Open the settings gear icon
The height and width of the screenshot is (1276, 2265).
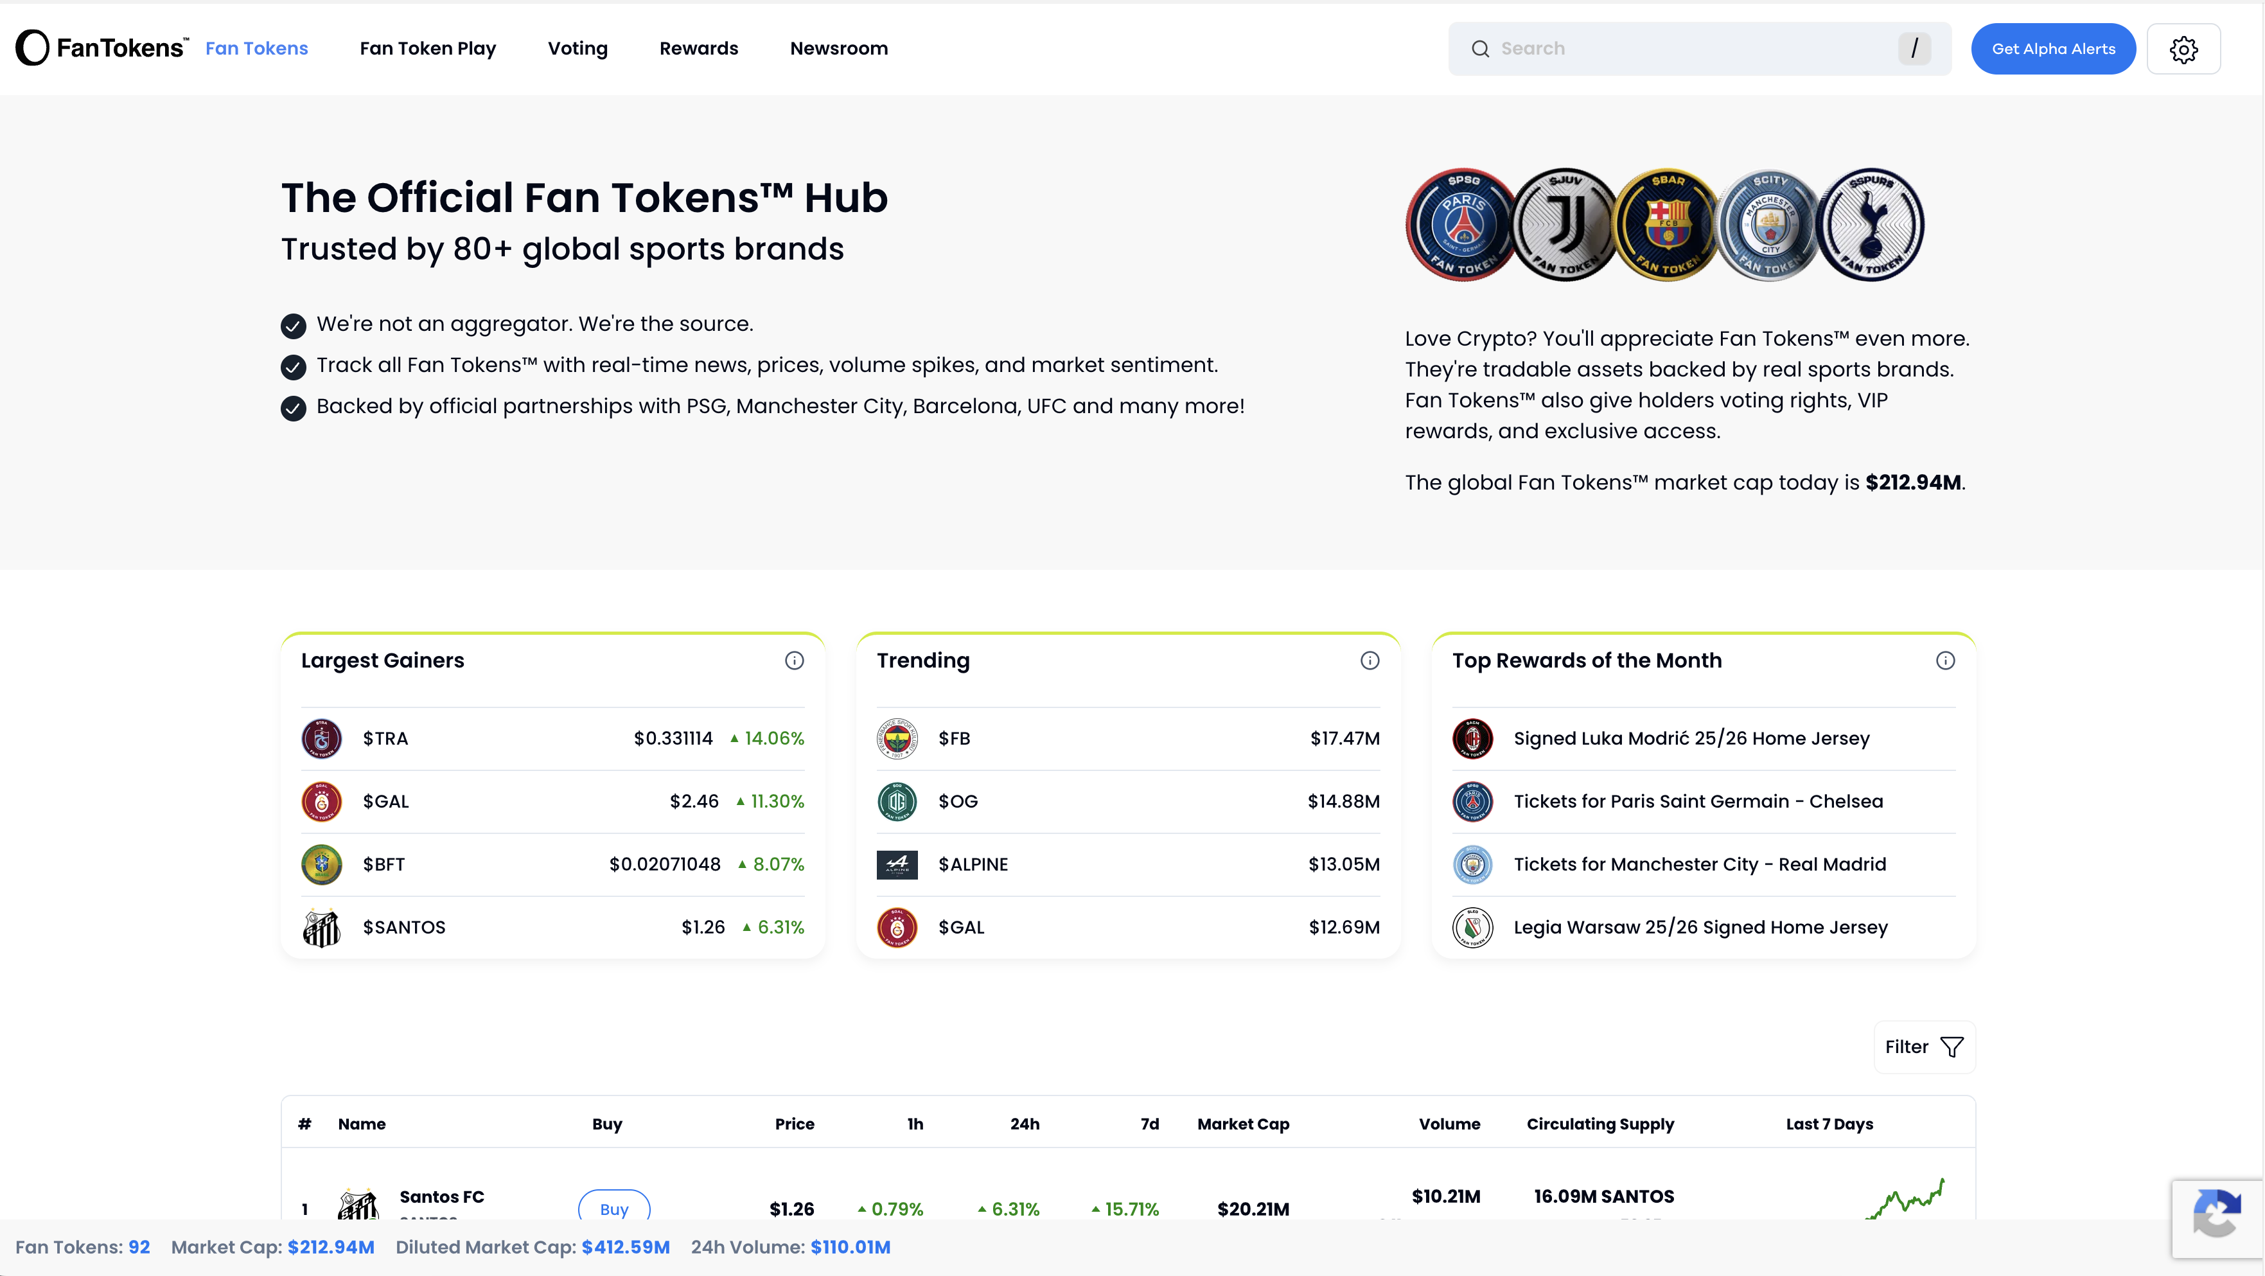(x=2184, y=48)
